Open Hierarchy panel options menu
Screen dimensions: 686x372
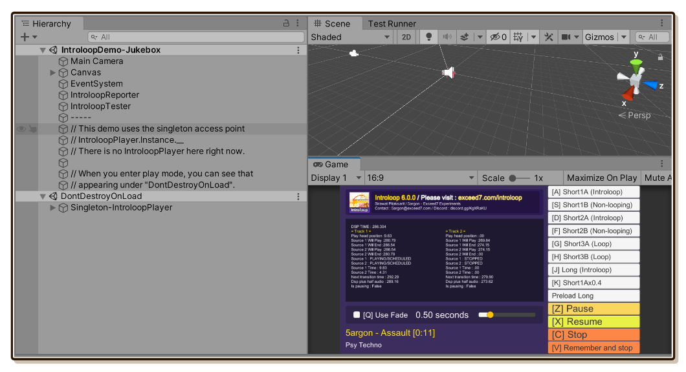pos(298,23)
